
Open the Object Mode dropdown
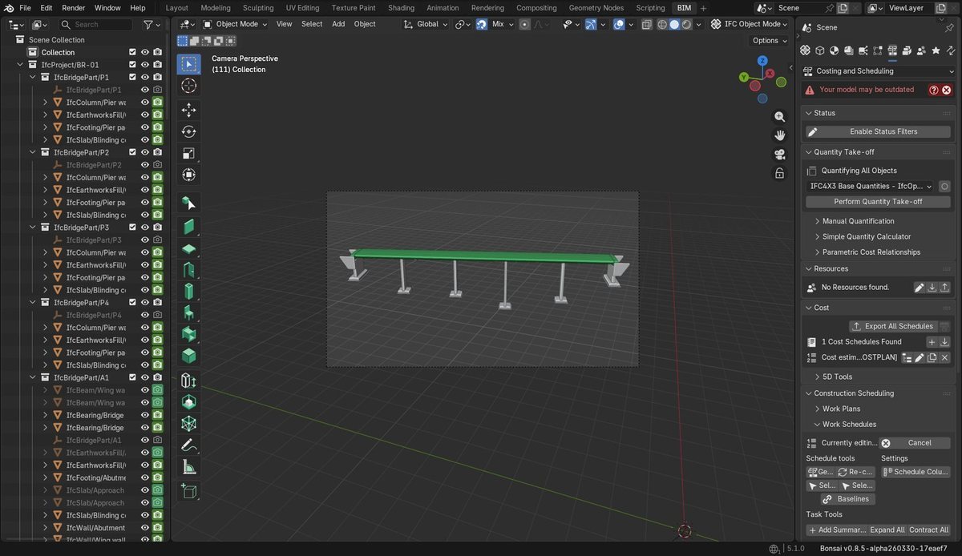pos(235,24)
